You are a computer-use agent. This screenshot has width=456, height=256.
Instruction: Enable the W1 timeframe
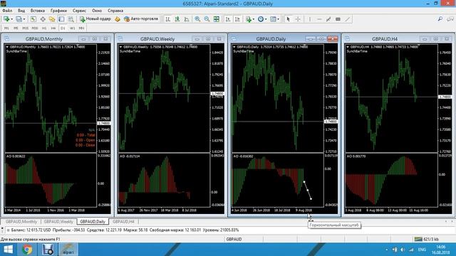pyautogui.click(x=73, y=28)
